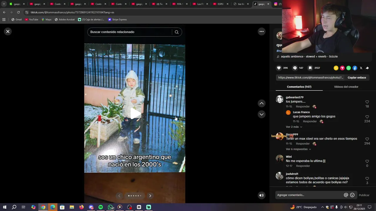Image resolution: width=376 pixels, height=211 pixels.
Task: Click the Windows taskbar search icon
Action: tap(14, 207)
